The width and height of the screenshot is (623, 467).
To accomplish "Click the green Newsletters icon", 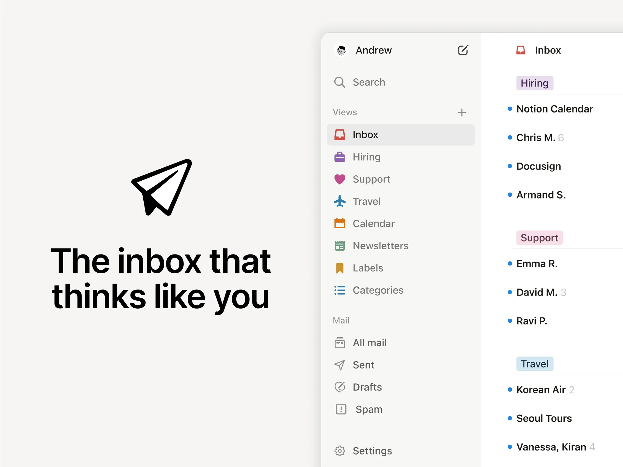I will pos(339,246).
